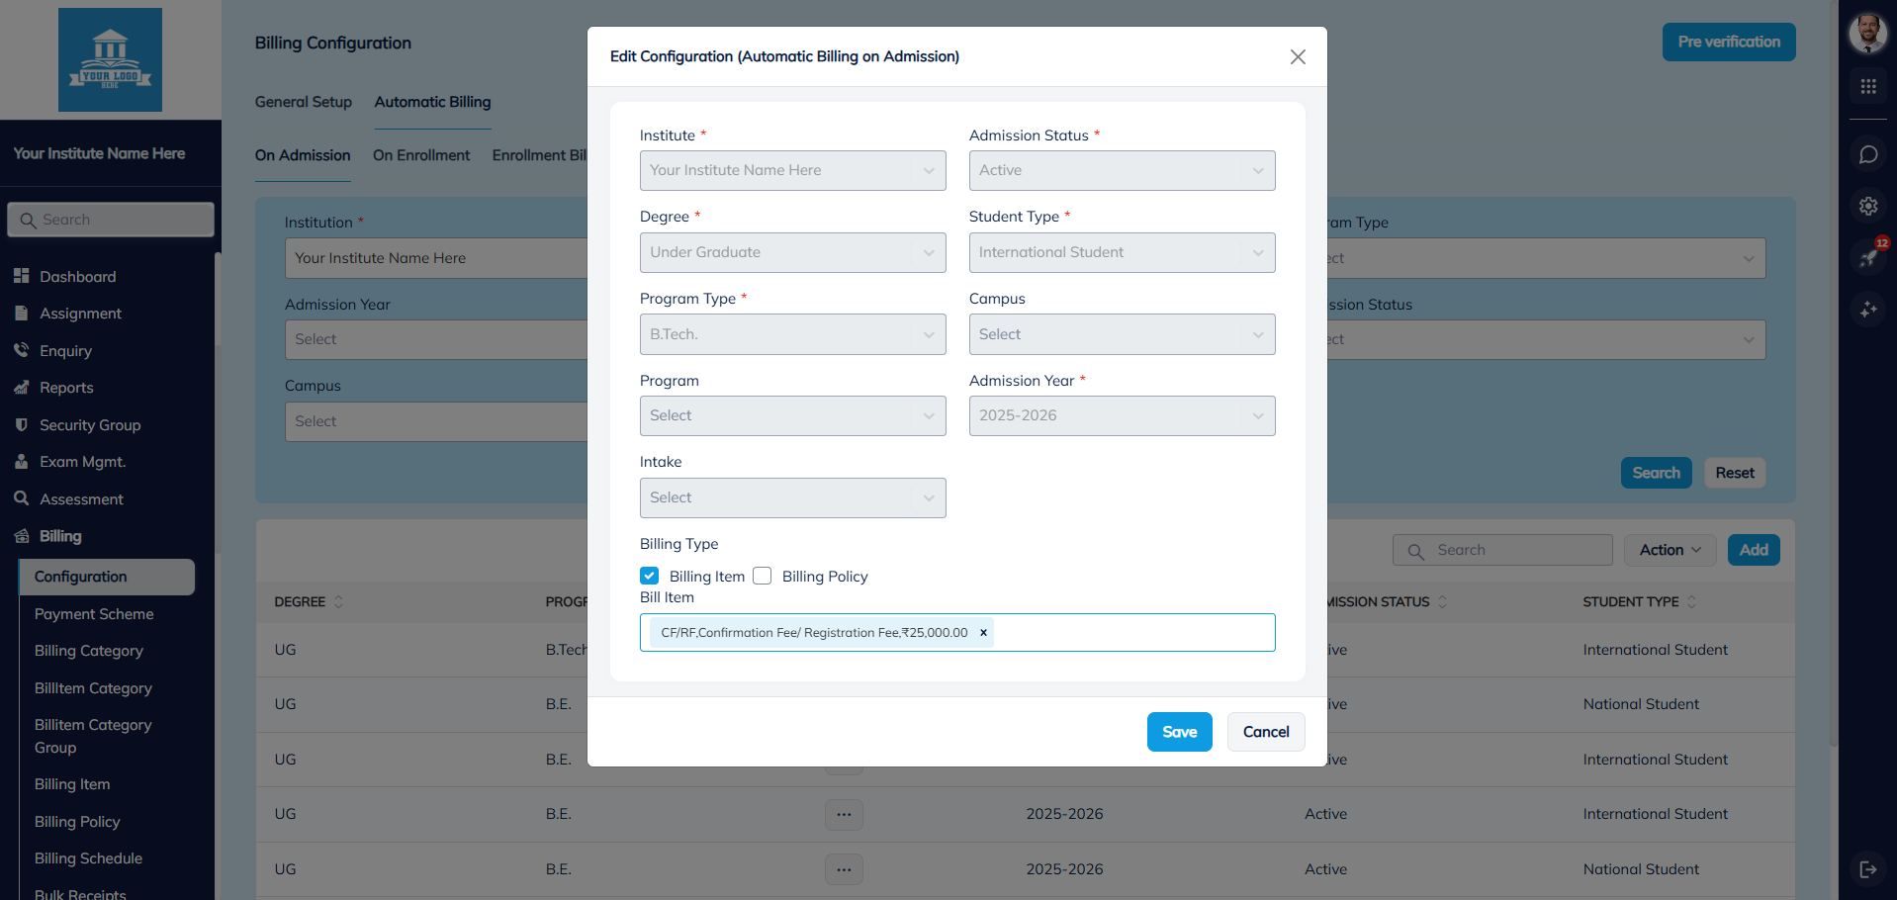
Task: Click the logout icon at bottom right
Action: coord(1867,869)
